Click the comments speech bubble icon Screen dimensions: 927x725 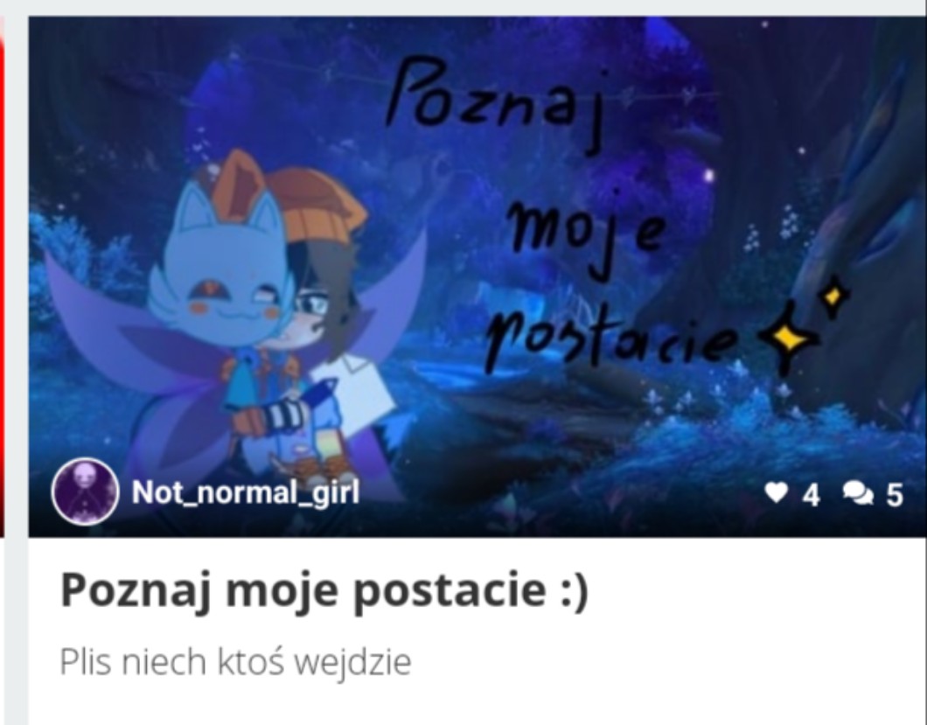coord(858,493)
